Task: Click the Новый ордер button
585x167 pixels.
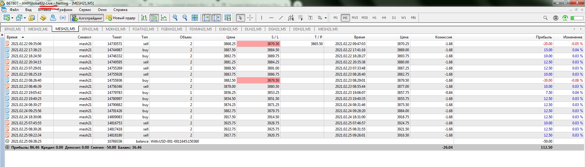Action: 121,18
